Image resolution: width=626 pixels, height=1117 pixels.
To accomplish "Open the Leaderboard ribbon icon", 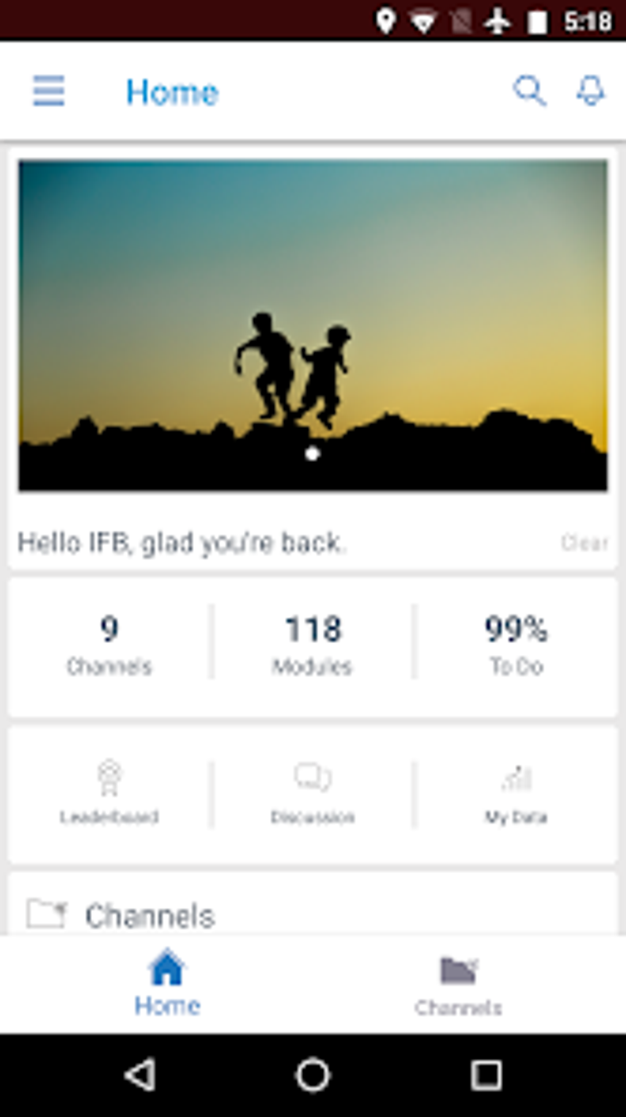I will pos(109,777).
